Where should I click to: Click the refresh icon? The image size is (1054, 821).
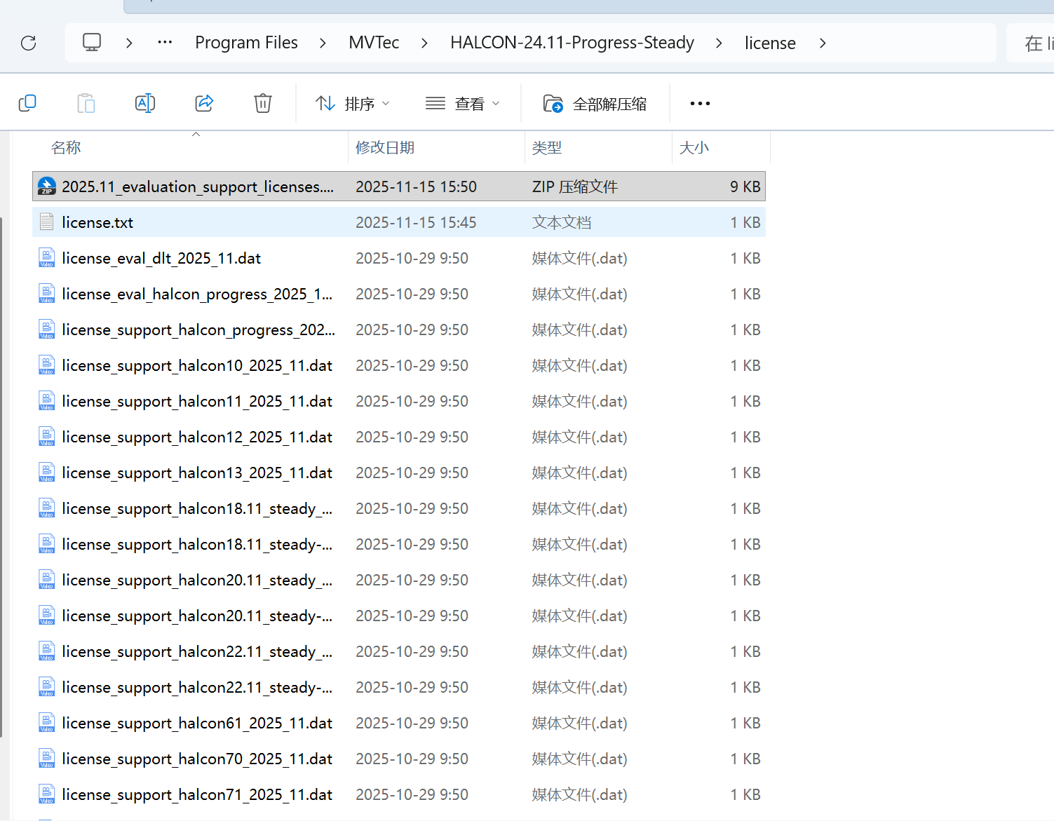pos(29,43)
